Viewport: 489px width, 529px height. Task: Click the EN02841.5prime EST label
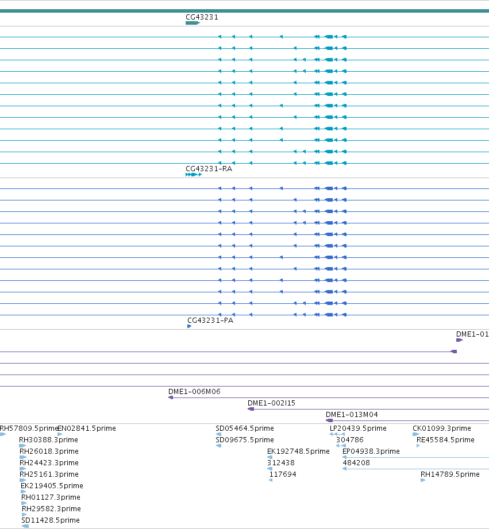tap(87, 428)
